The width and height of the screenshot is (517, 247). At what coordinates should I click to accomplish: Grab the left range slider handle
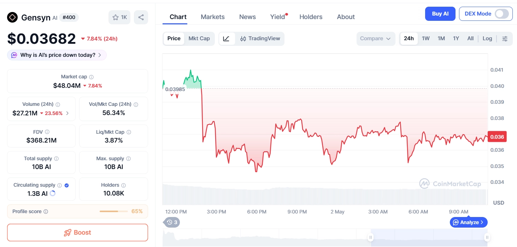pyautogui.click(x=370, y=237)
